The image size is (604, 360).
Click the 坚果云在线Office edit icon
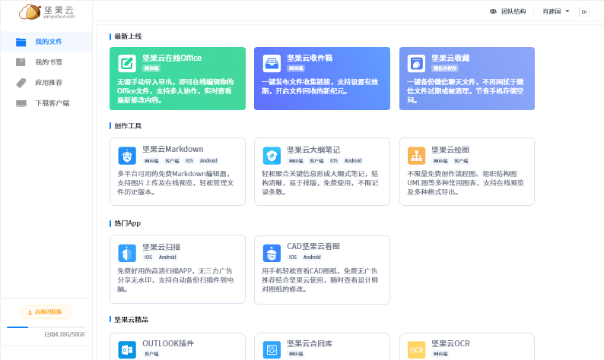tap(127, 63)
